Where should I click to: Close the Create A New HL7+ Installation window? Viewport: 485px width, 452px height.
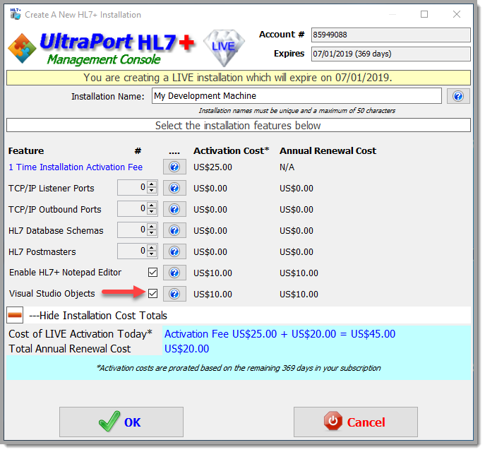point(457,14)
